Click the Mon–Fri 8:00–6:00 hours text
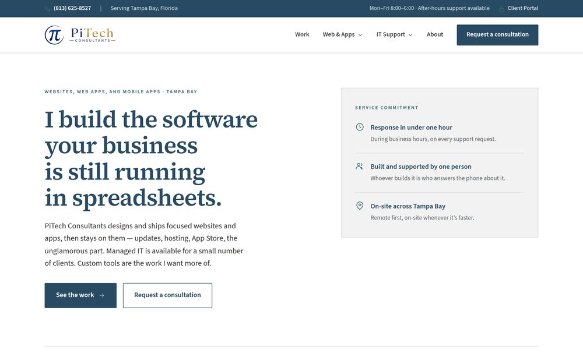The image size is (583, 364). tap(429, 8)
